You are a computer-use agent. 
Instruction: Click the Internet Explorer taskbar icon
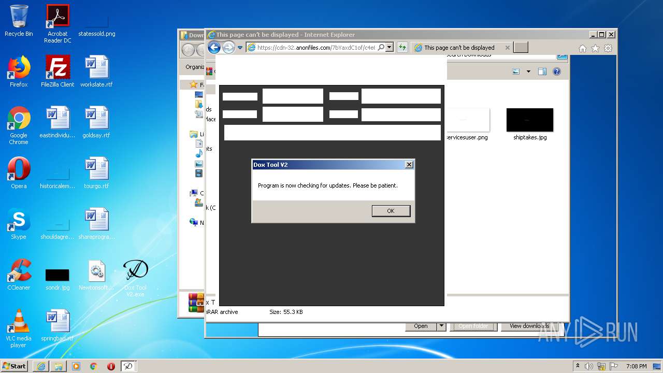41,366
